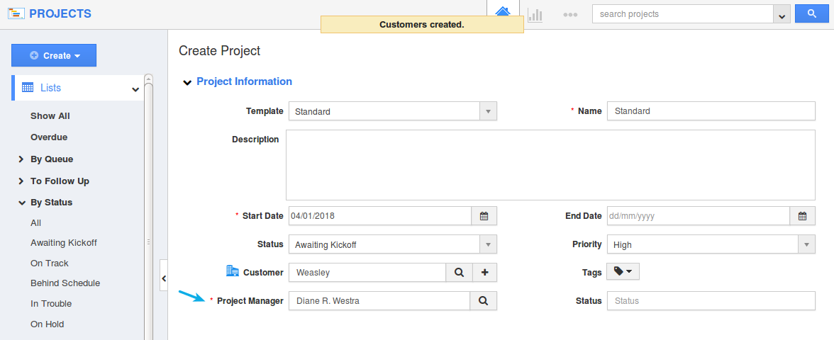Viewport: 834px width, 340px height.
Task: Open End Date calendar picker
Action: [802, 216]
